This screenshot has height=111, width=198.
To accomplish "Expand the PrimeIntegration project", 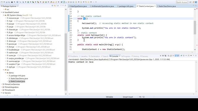I will [2, 87].
